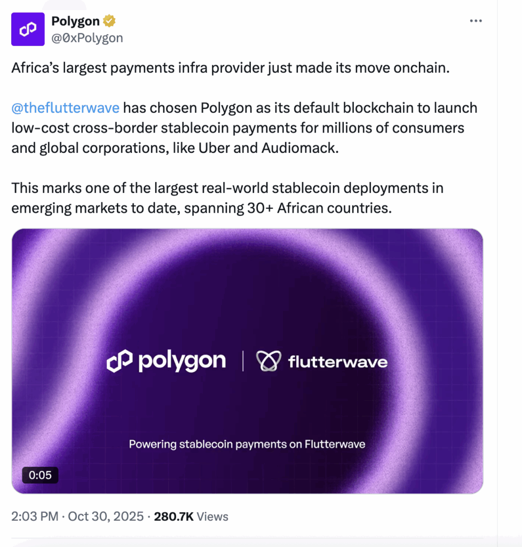Click the Flutterwave butterfly mark in the video
This screenshot has height=547, width=522.
[x=268, y=361]
